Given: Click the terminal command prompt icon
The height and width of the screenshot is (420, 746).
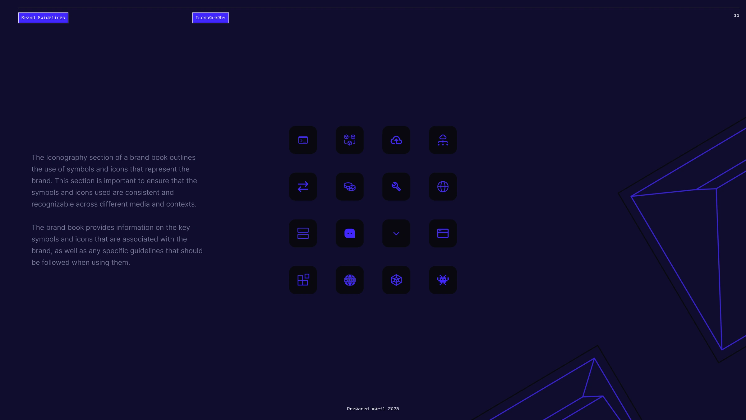Looking at the screenshot, I should point(303,140).
